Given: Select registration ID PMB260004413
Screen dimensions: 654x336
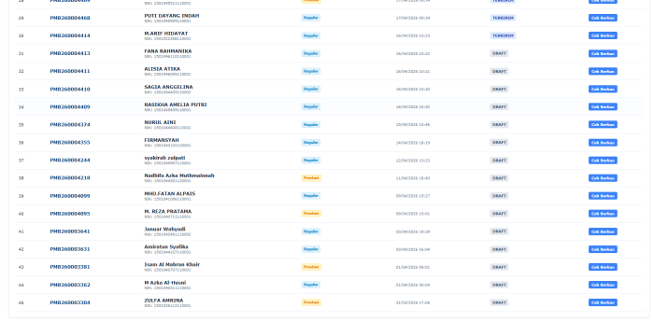Looking at the screenshot, I should coord(70,53).
